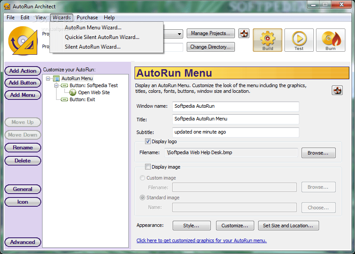Click the Add Menu button
This screenshot has height=254, width=355.
click(23, 95)
